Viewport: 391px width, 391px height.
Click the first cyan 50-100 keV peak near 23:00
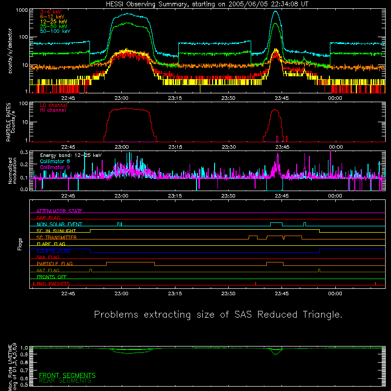click(128, 14)
